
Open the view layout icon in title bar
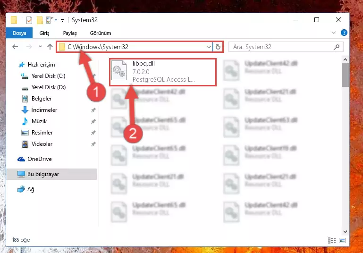click(x=50, y=20)
